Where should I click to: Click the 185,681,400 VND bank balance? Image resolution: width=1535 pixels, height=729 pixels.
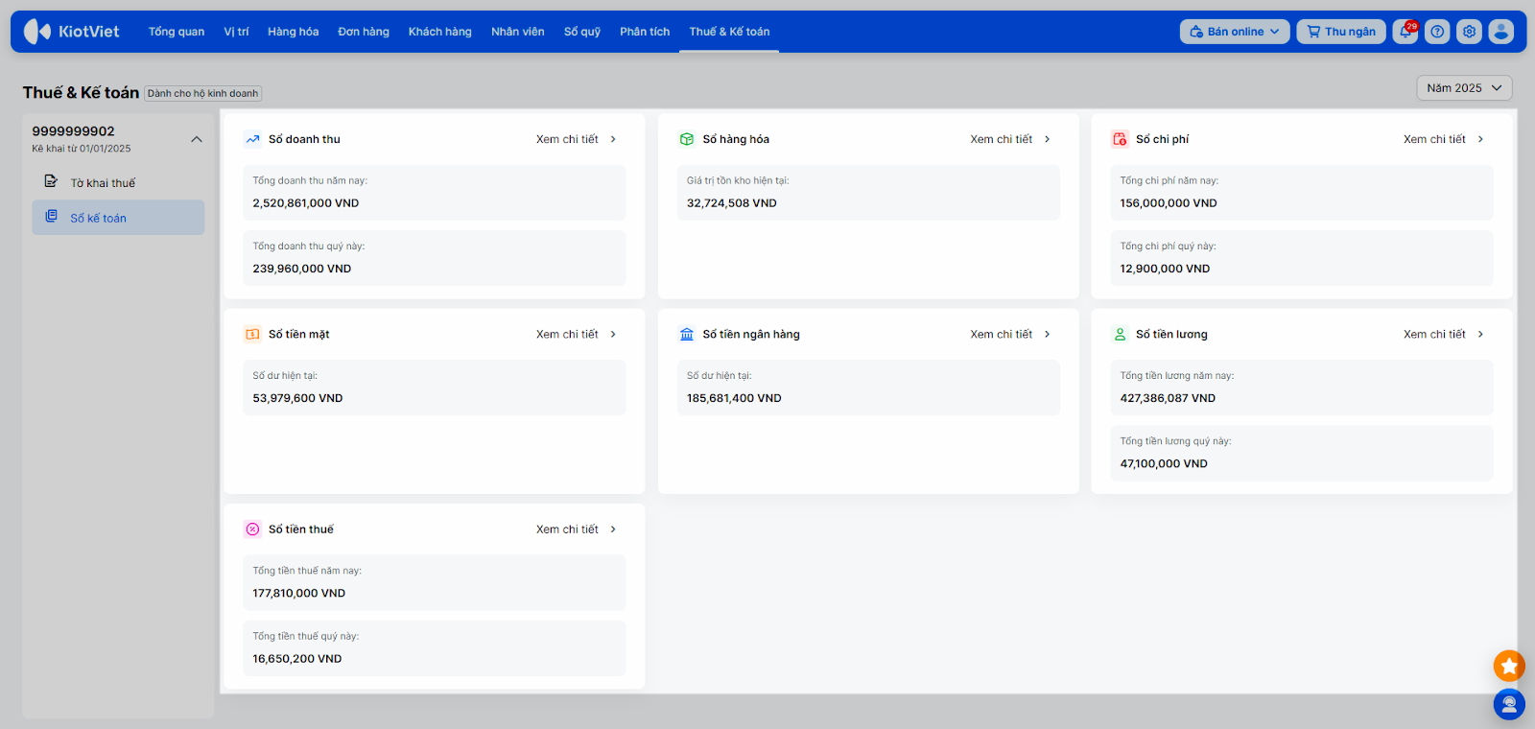tap(734, 398)
